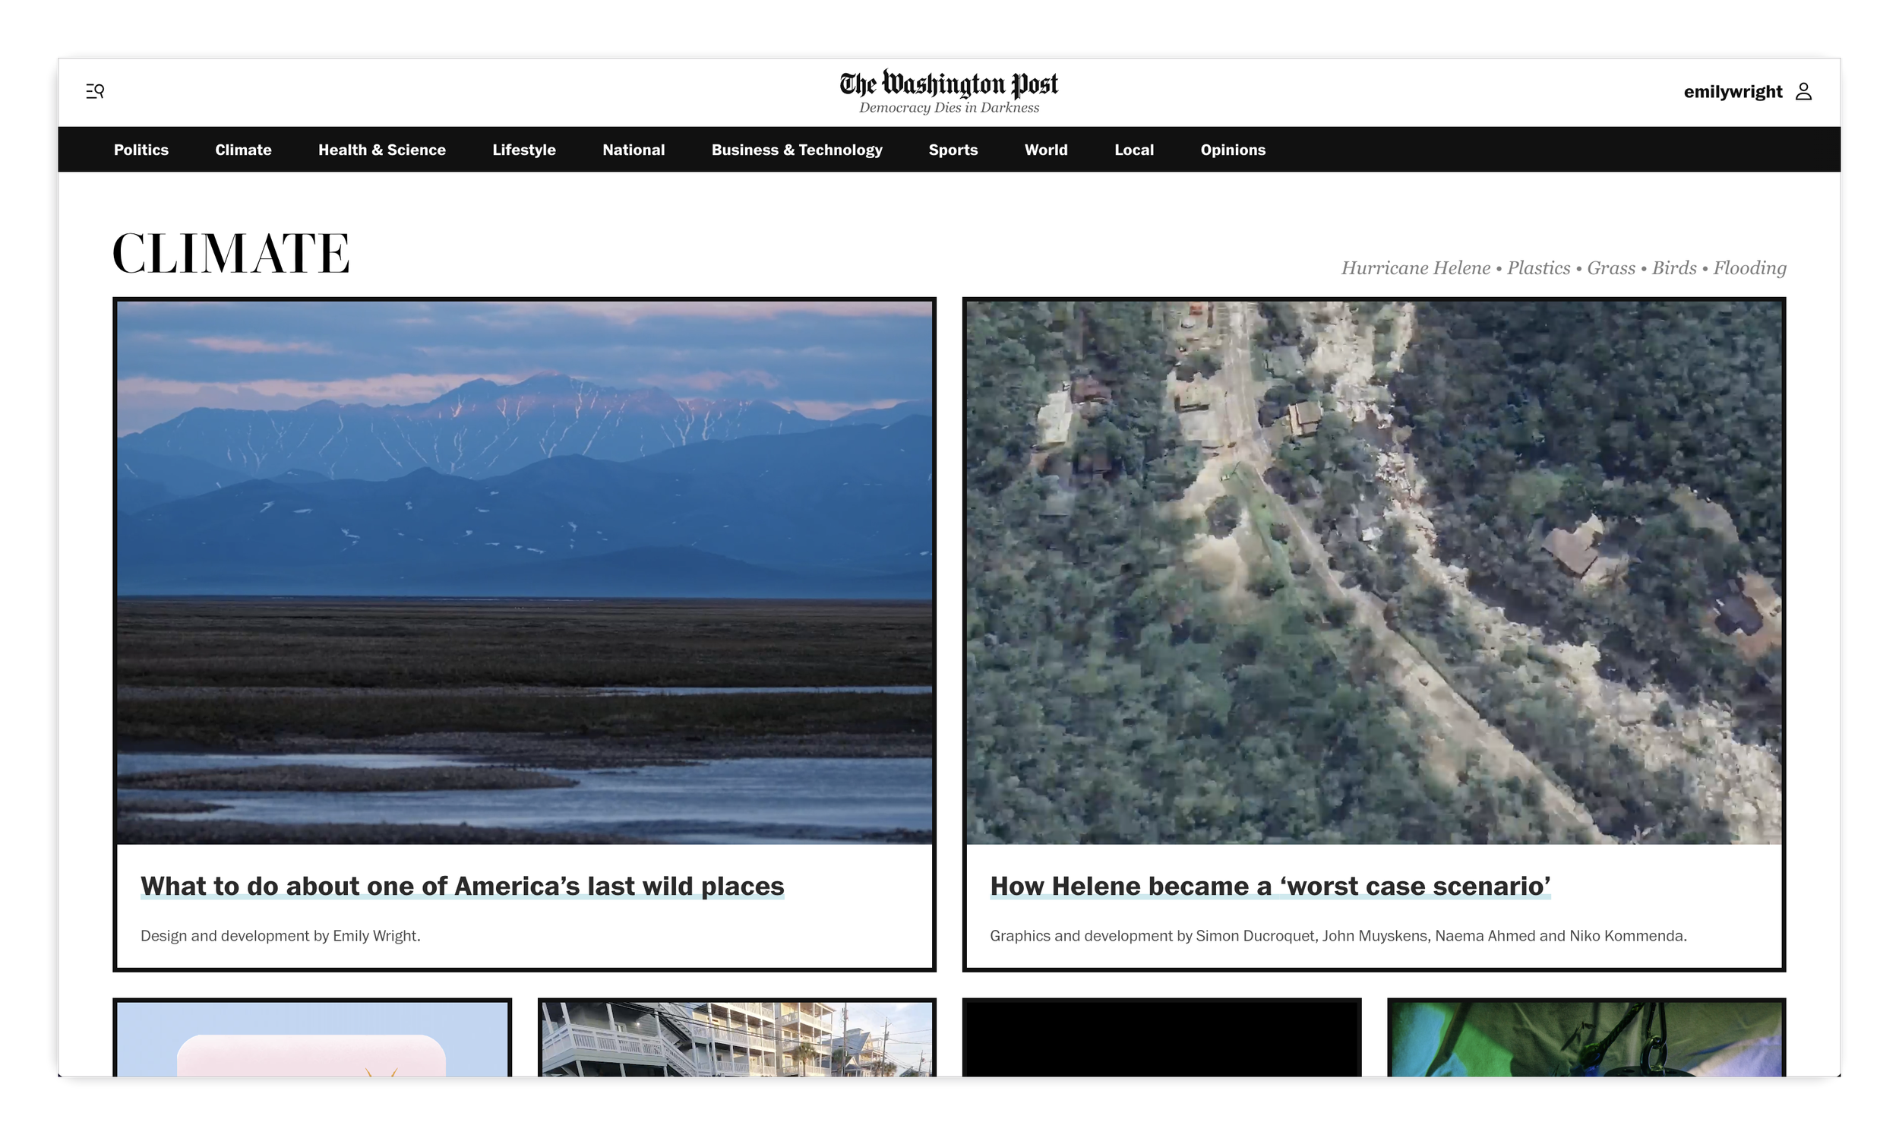Image resolution: width=1899 pixels, height=1135 pixels.
Task: Open 'America's last wild places' headline
Action: (x=462, y=886)
